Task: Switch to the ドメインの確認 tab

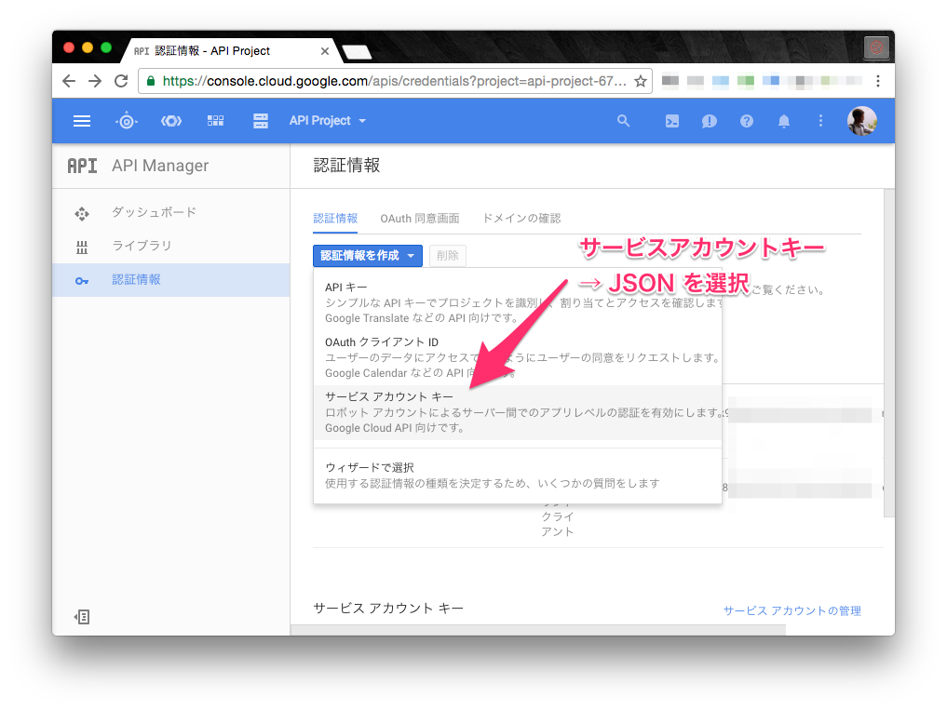Action: click(521, 219)
